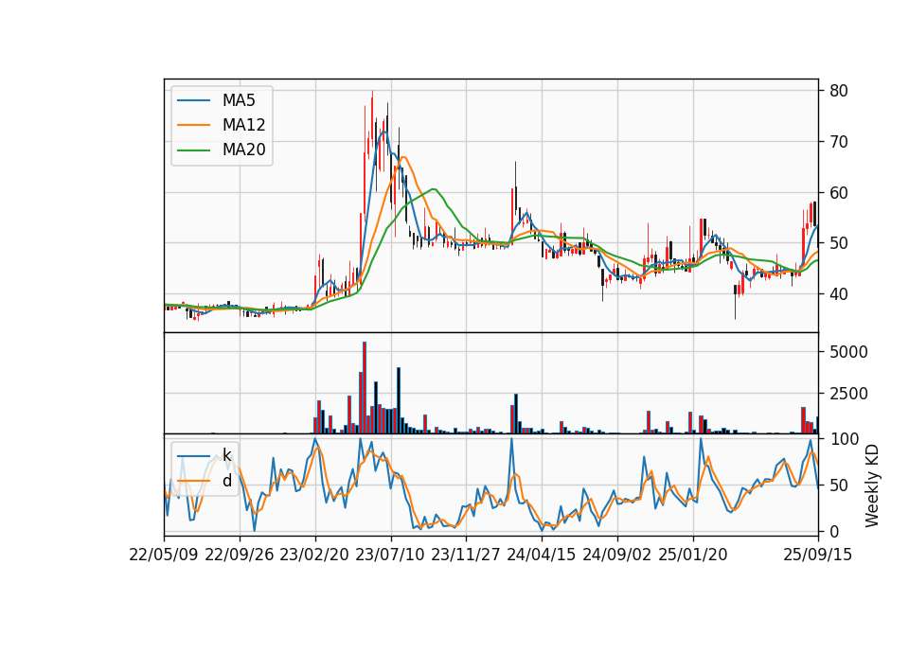Click the 24/04/15 date axis label
The width and height of the screenshot is (909, 653).
pyautogui.click(x=542, y=555)
